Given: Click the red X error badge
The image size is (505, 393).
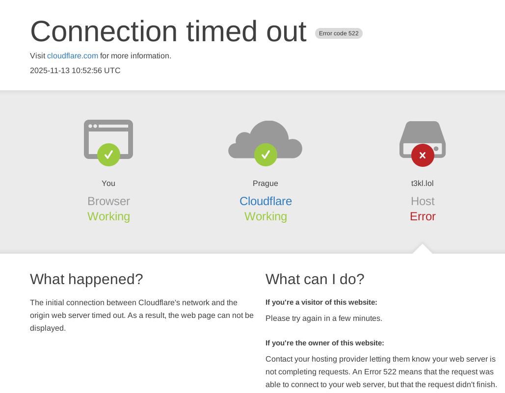Looking at the screenshot, I should coord(423,156).
